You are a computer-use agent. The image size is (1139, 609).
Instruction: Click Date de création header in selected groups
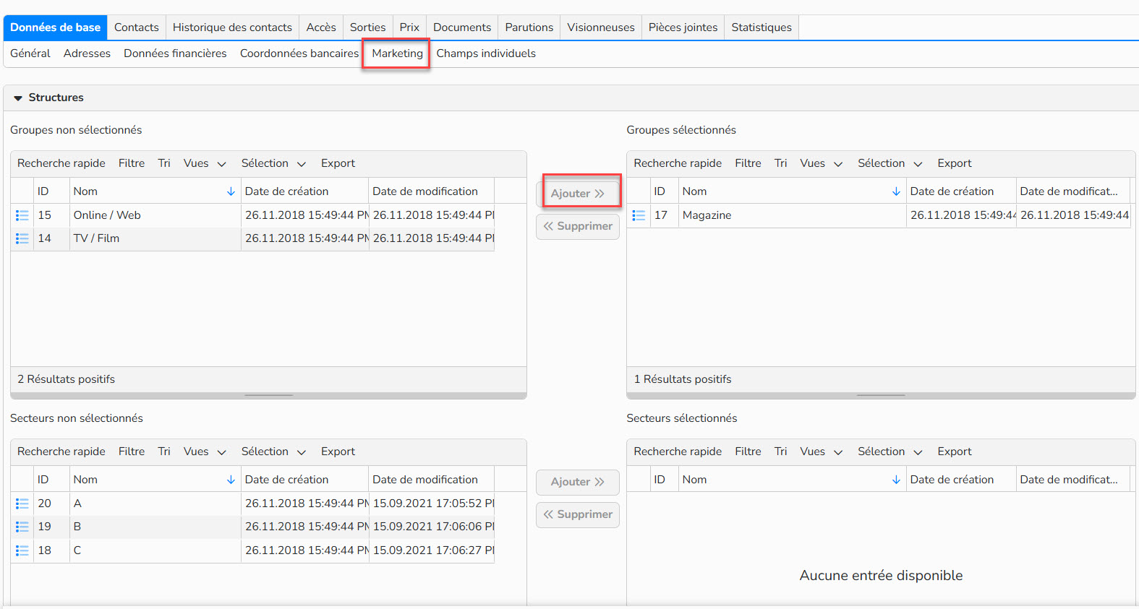[x=960, y=191]
